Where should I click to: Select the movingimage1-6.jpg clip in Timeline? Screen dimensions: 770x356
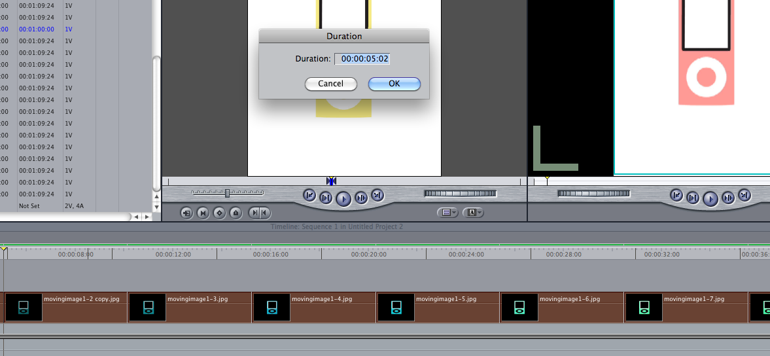pos(562,308)
